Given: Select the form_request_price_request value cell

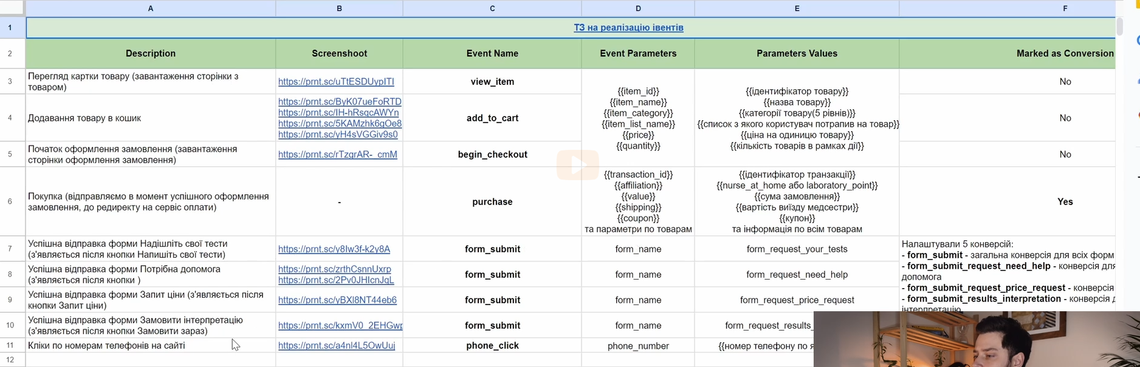Looking at the screenshot, I should (797, 300).
